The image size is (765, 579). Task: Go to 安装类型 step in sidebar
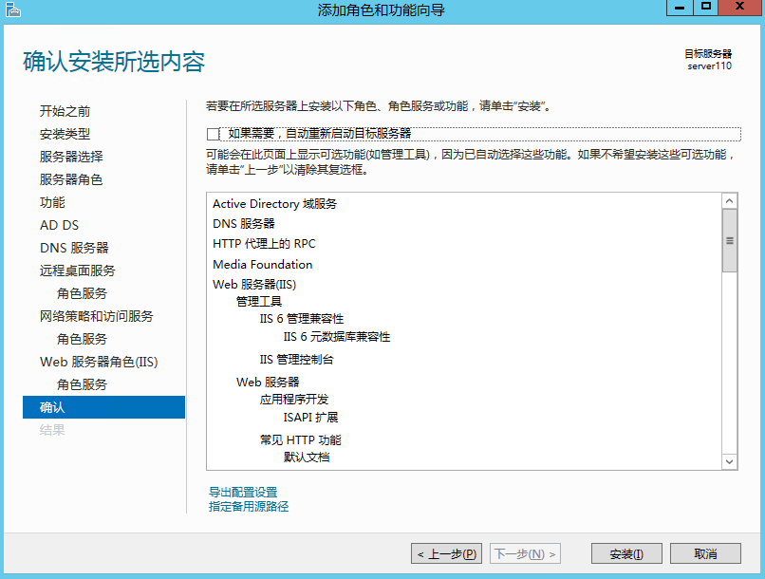click(65, 134)
